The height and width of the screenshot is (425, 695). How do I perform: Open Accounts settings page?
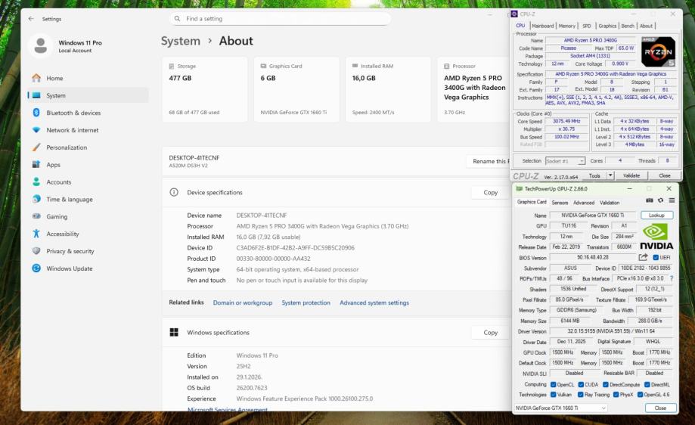[x=58, y=181]
